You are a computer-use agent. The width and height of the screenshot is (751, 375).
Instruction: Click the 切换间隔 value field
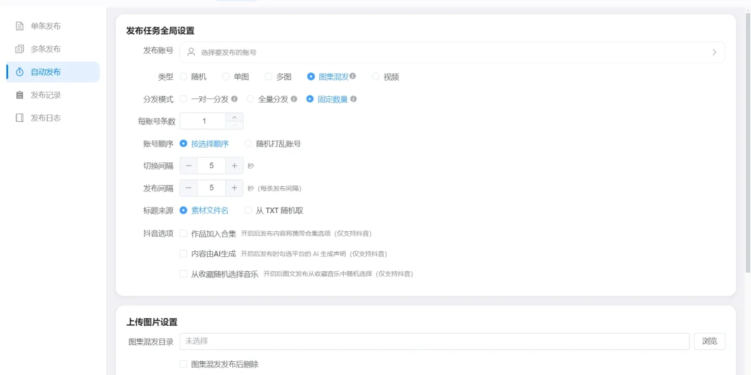[x=212, y=166]
